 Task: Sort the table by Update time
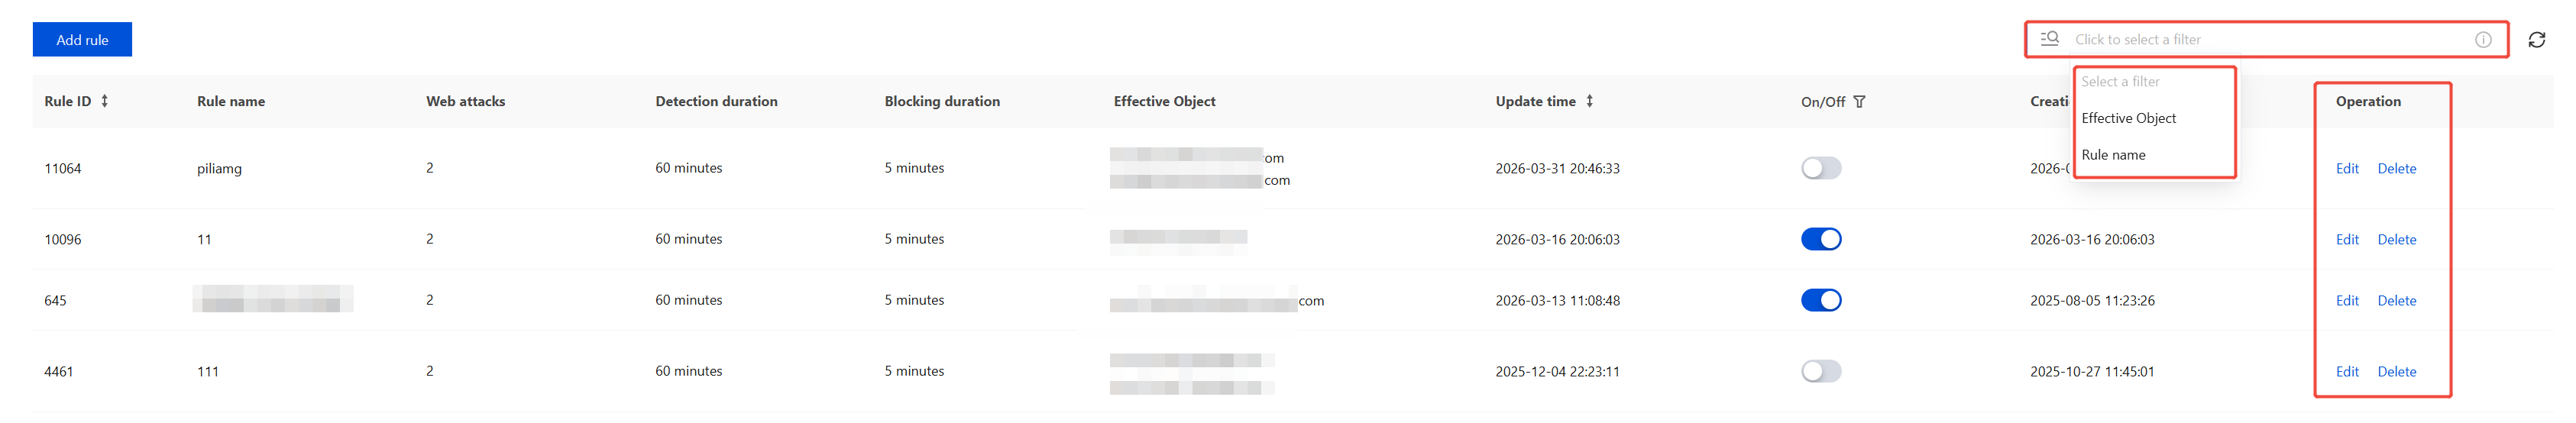(x=1589, y=101)
